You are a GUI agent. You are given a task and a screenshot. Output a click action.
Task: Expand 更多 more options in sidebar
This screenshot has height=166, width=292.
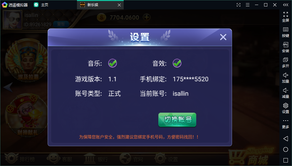click(x=286, y=124)
